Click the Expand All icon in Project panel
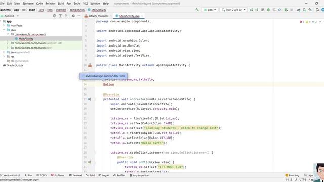Screen dimensions: 324x182 pos(60,16)
